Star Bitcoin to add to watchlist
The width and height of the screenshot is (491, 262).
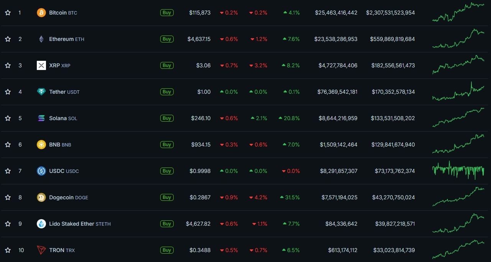click(x=8, y=13)
